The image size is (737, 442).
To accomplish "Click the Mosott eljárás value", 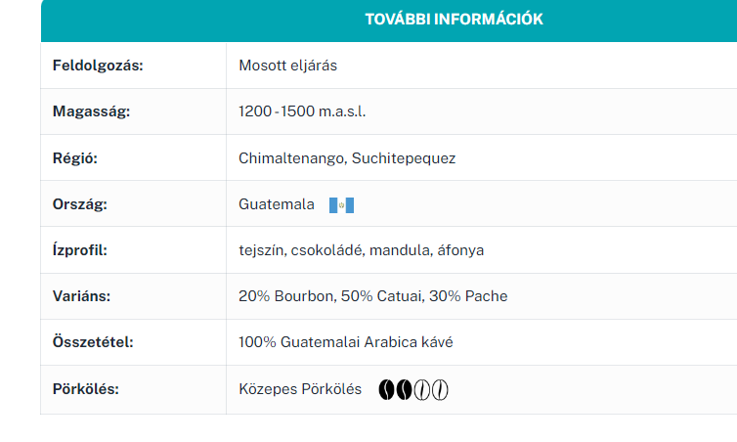I will pyautogui.click(x=287, y=66).
